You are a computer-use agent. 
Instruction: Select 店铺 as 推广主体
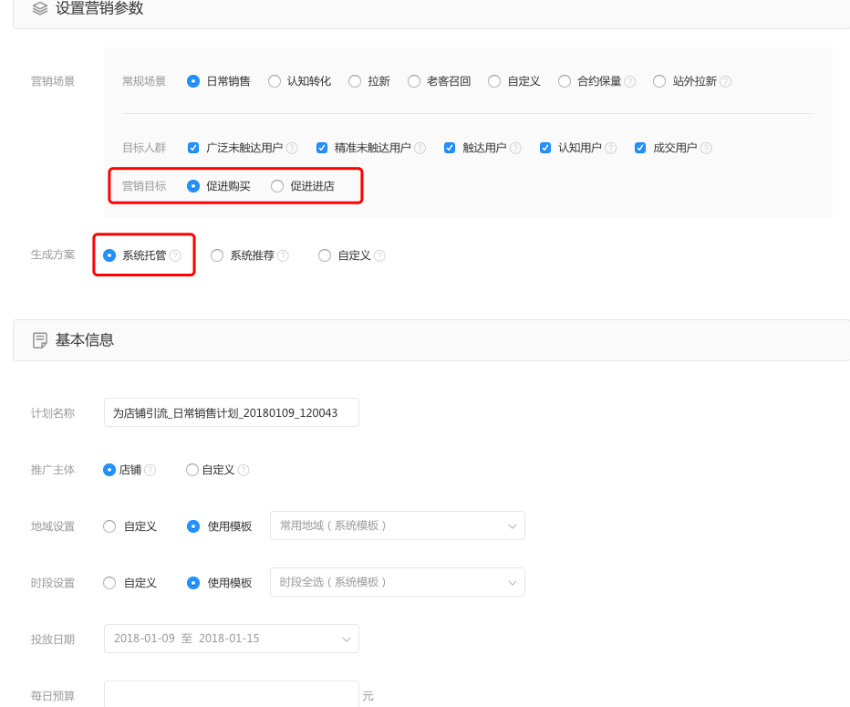(x=109, y=470)
